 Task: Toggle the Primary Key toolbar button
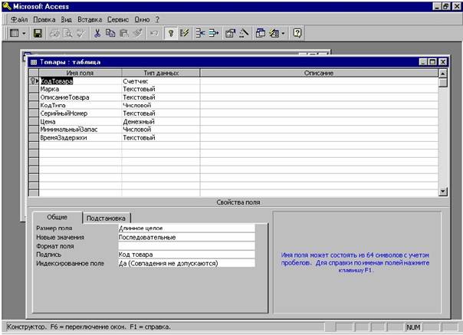[x=171, y=33]
